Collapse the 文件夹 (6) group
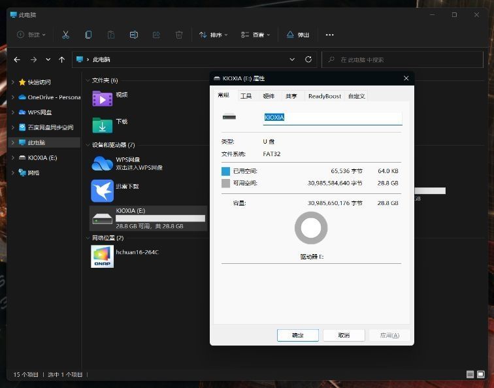 click(87, 80)
